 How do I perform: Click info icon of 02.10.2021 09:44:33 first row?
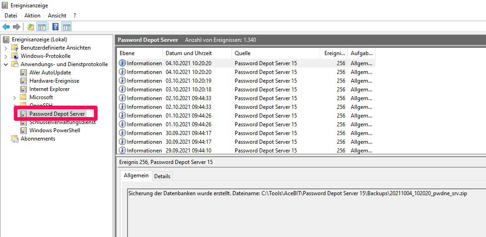coord(122,98)
